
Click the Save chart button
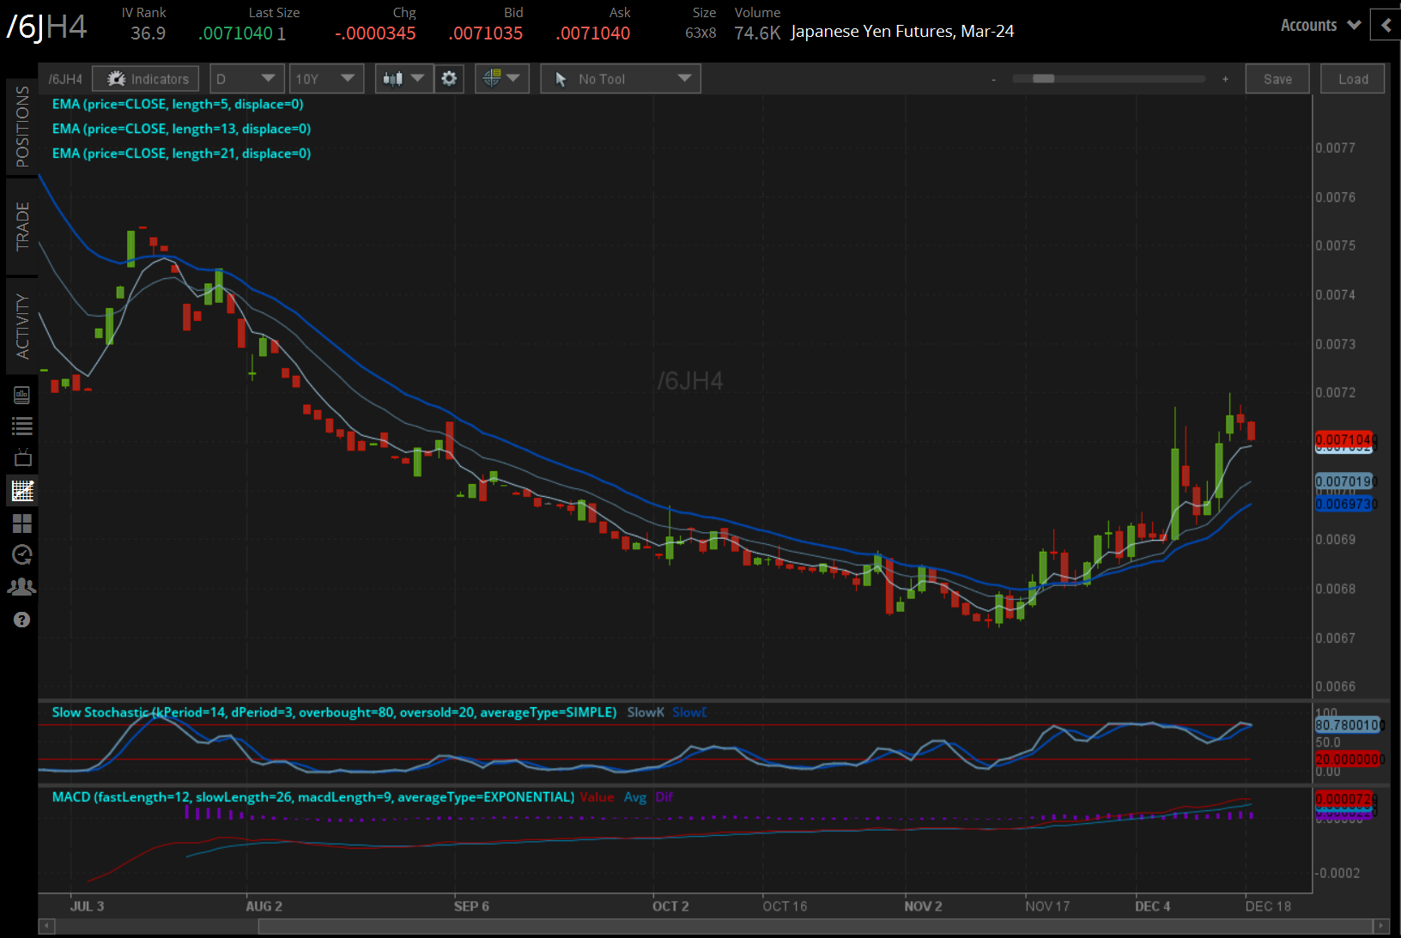pos(1277,79)
